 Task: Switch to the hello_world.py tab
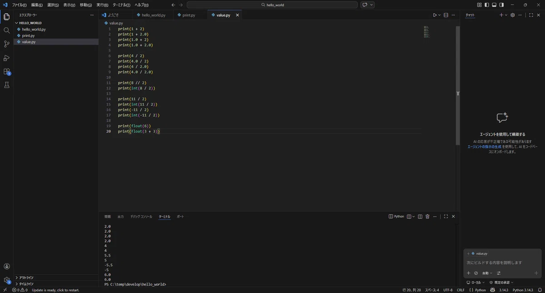(x=154, y=15)
